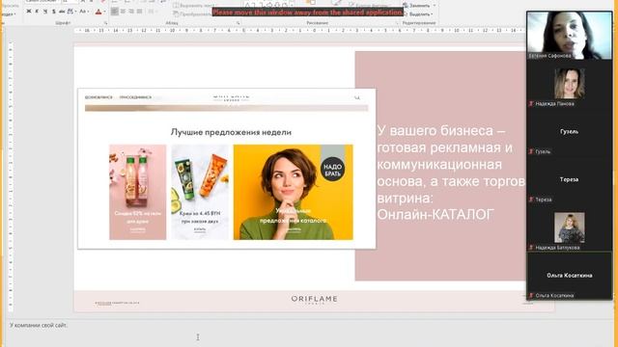Open the Align Text (Выровнять текст) option

(x=194, y=6)
